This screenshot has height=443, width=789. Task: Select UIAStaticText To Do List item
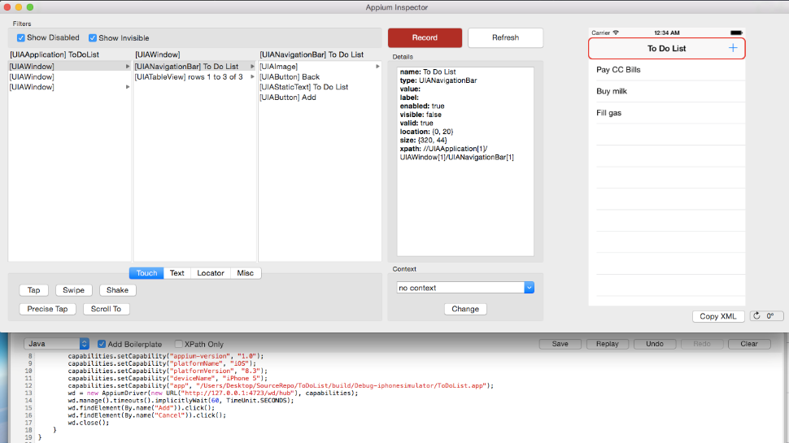pyautogui.click(x=320, y=87)
